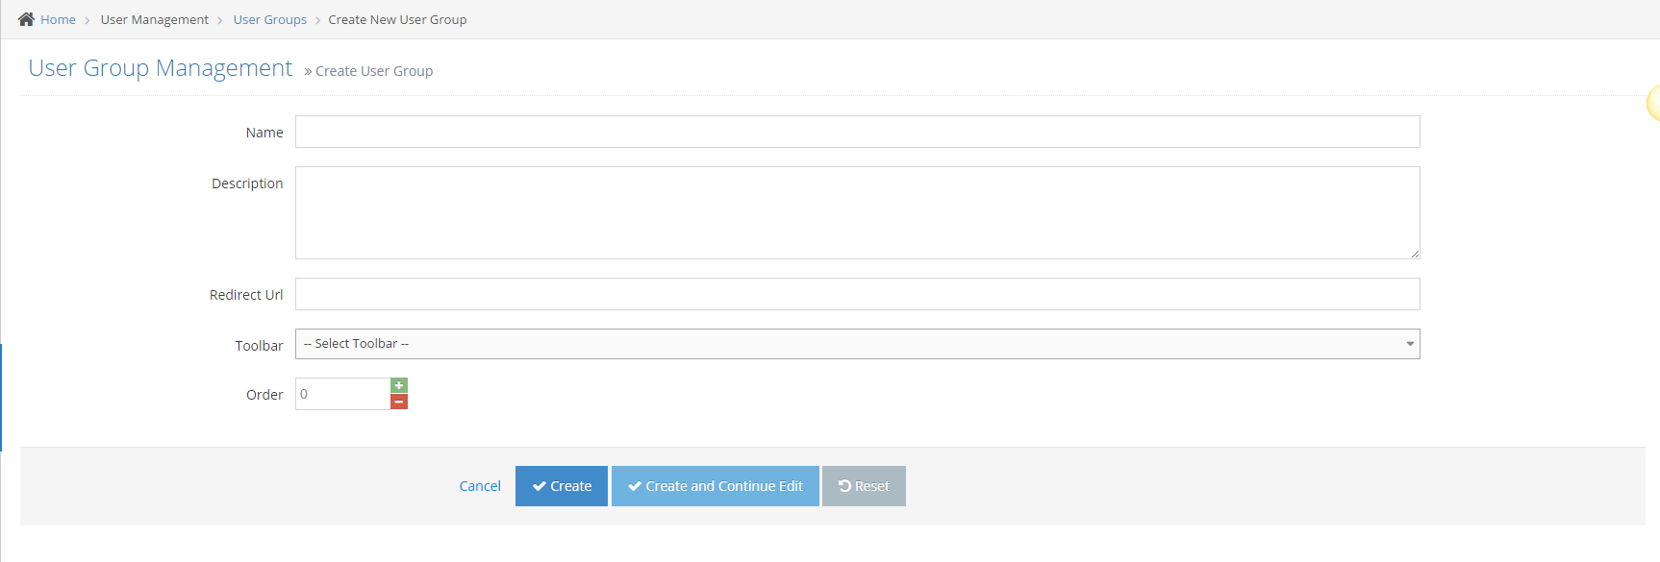Click inside the Name input field
Viewport: 1660px width, 562px height.
pyautogui.click(x=856, y=132)
